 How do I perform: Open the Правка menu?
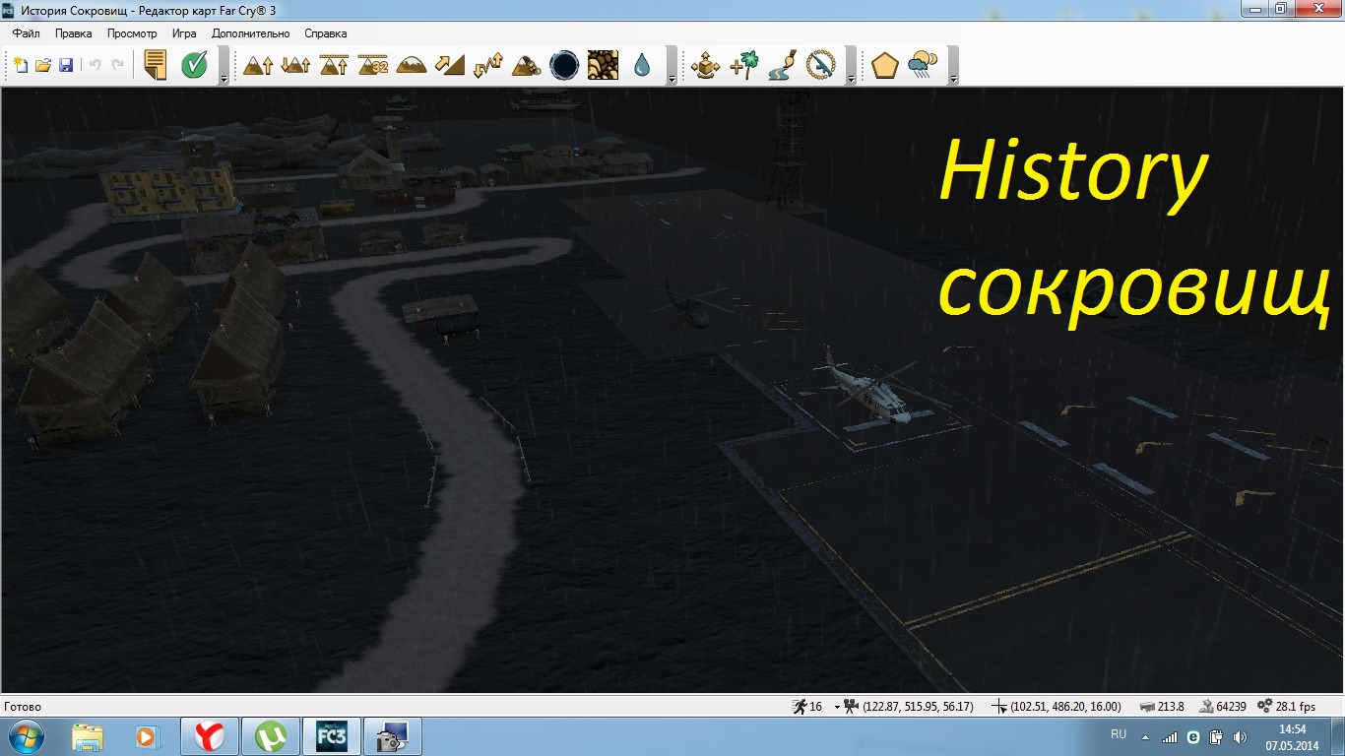coord(74,33)
